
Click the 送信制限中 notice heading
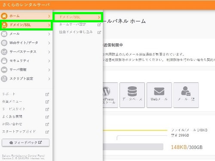click(113, 45)
